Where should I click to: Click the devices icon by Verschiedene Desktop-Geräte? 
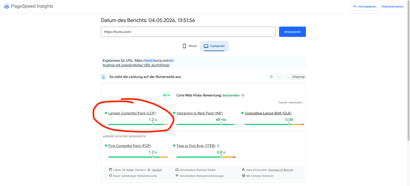click(177, 170)
